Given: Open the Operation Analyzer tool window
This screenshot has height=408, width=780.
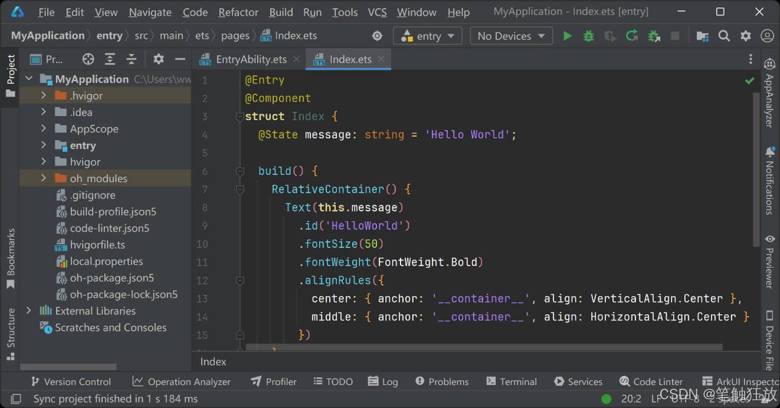Looking at the screenshot, I should pyautogui.click(x=181, y=381).
